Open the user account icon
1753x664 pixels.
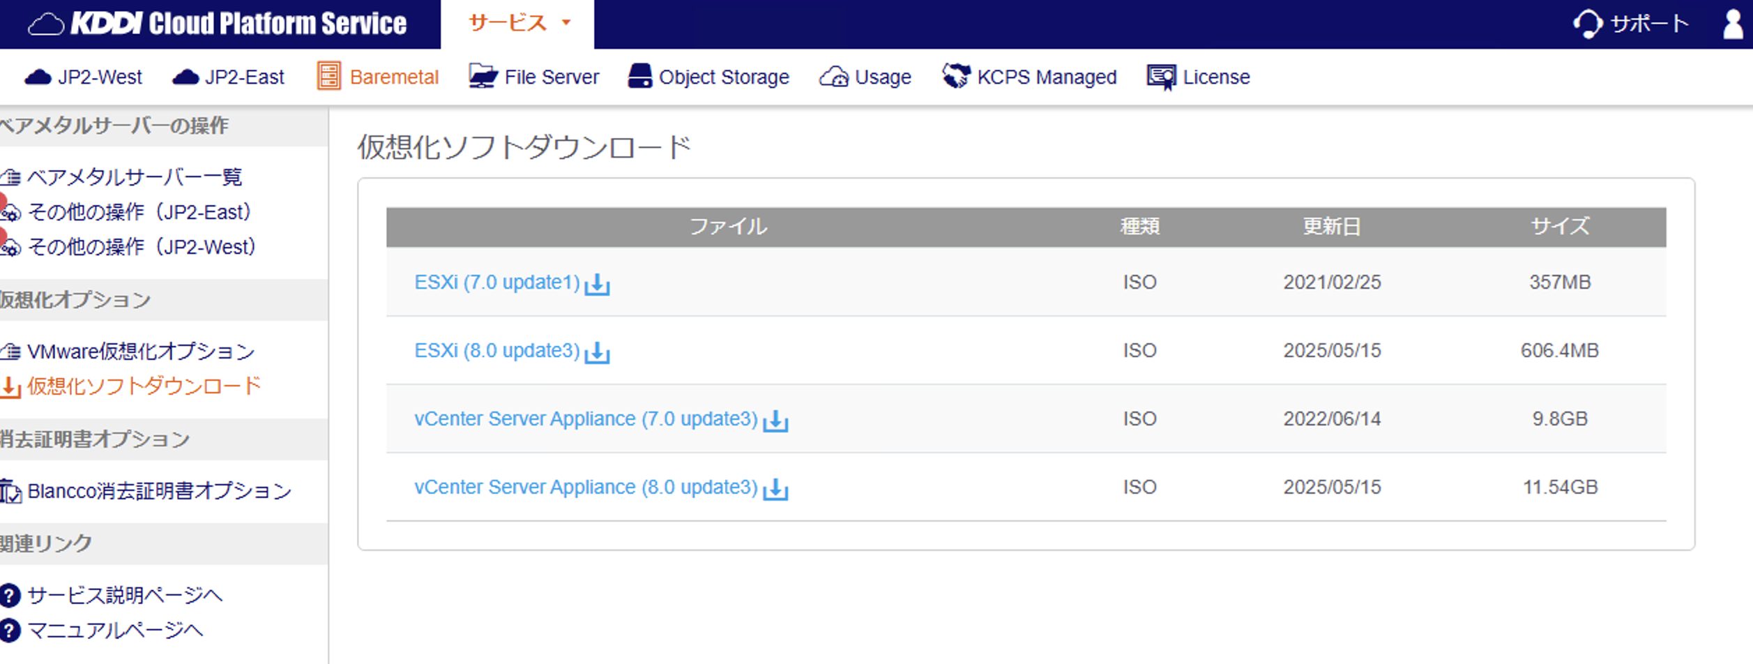pyautogui.click(x=1733, y=24)
